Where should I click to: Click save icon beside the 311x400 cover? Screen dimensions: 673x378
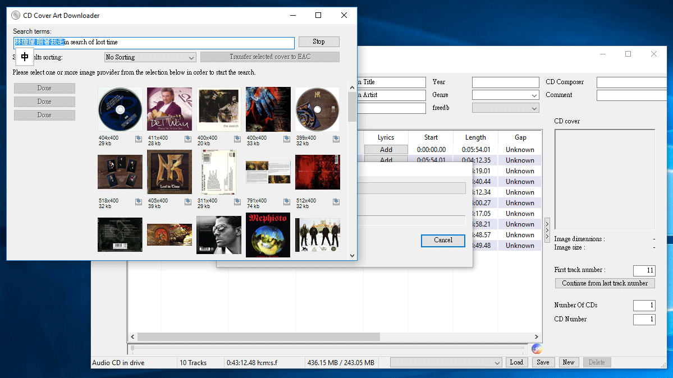click(x=237, y=202)
